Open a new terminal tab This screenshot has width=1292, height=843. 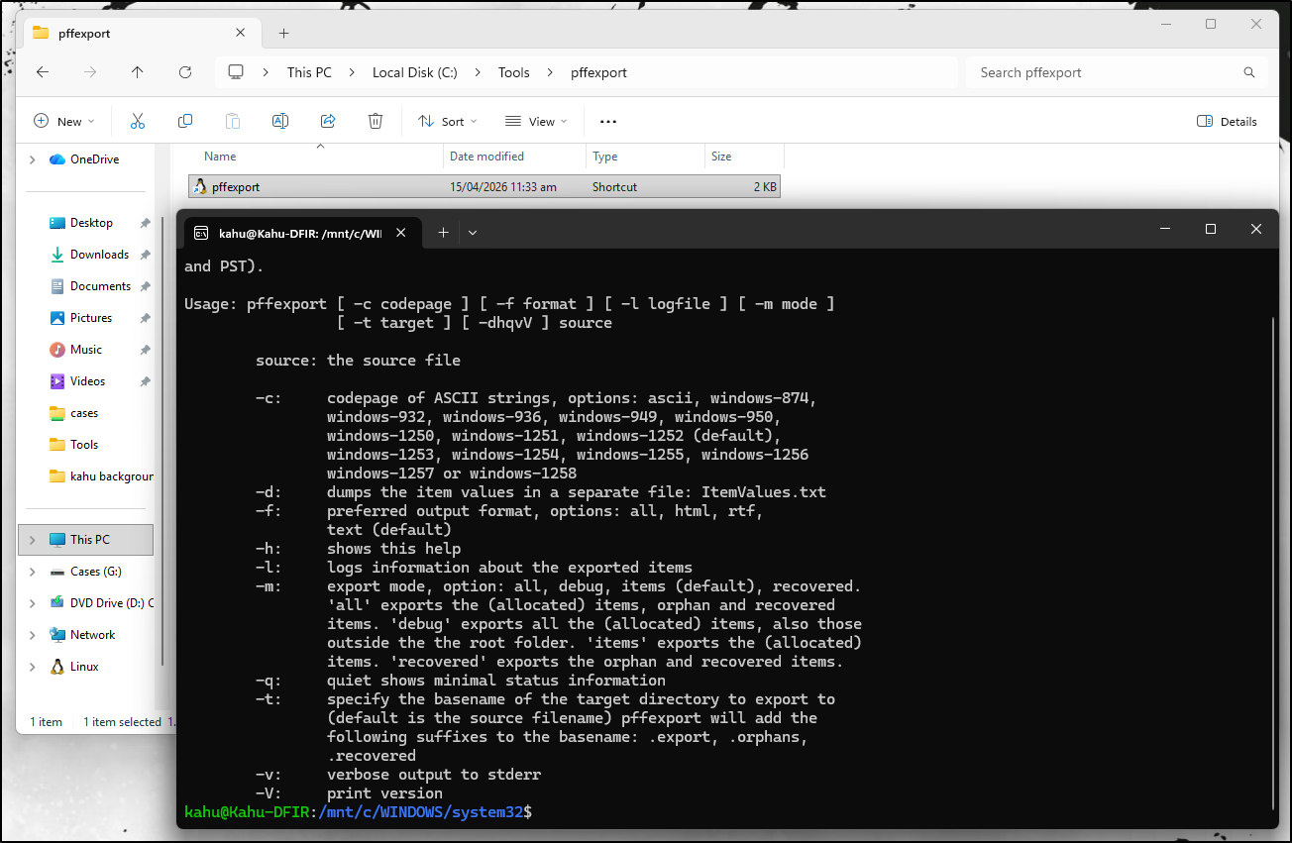[x=443, y=232]
